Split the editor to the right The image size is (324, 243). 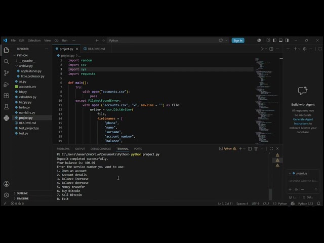pyautogui.click(x=271, y=49)
